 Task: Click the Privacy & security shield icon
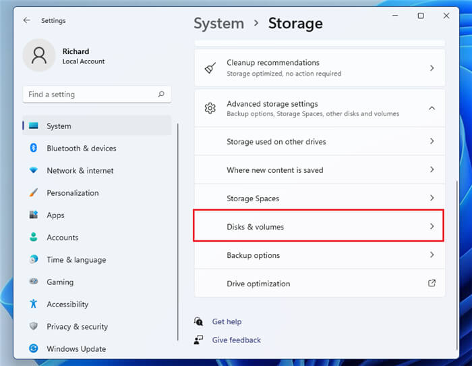pos(34,326)
